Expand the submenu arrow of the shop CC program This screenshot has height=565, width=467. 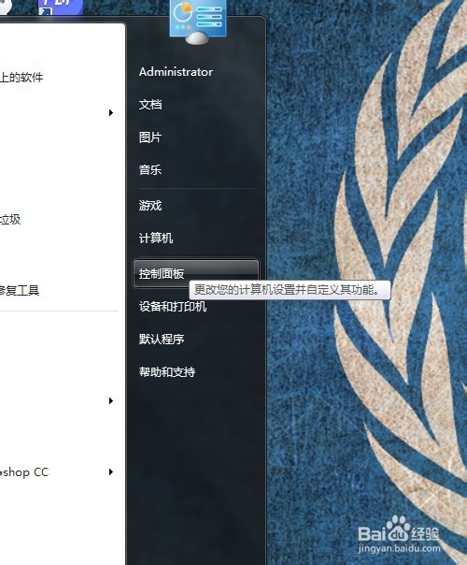pos(111,471)
